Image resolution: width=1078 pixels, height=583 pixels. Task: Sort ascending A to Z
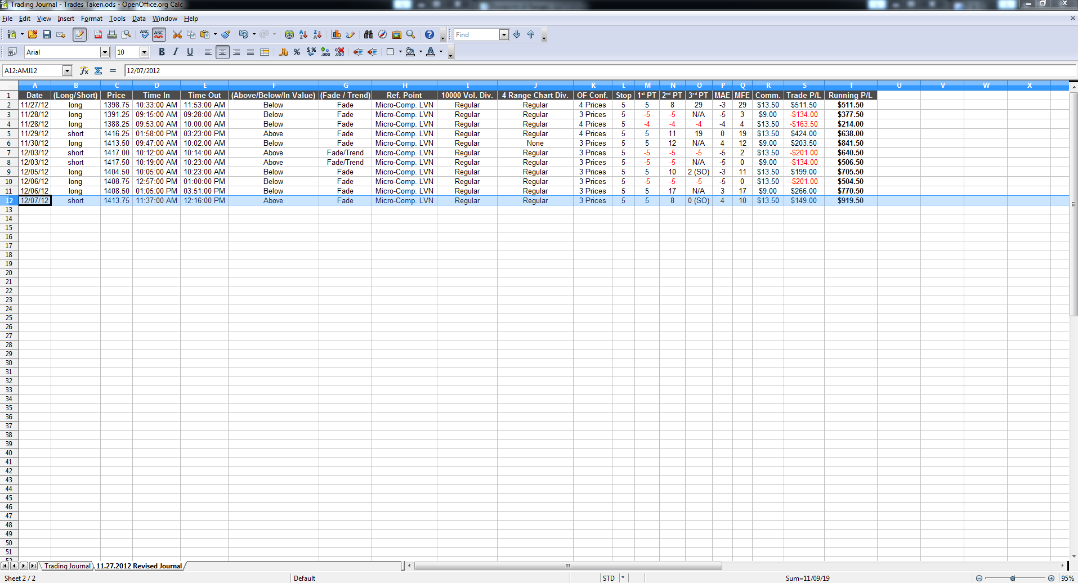pos(303,34)
